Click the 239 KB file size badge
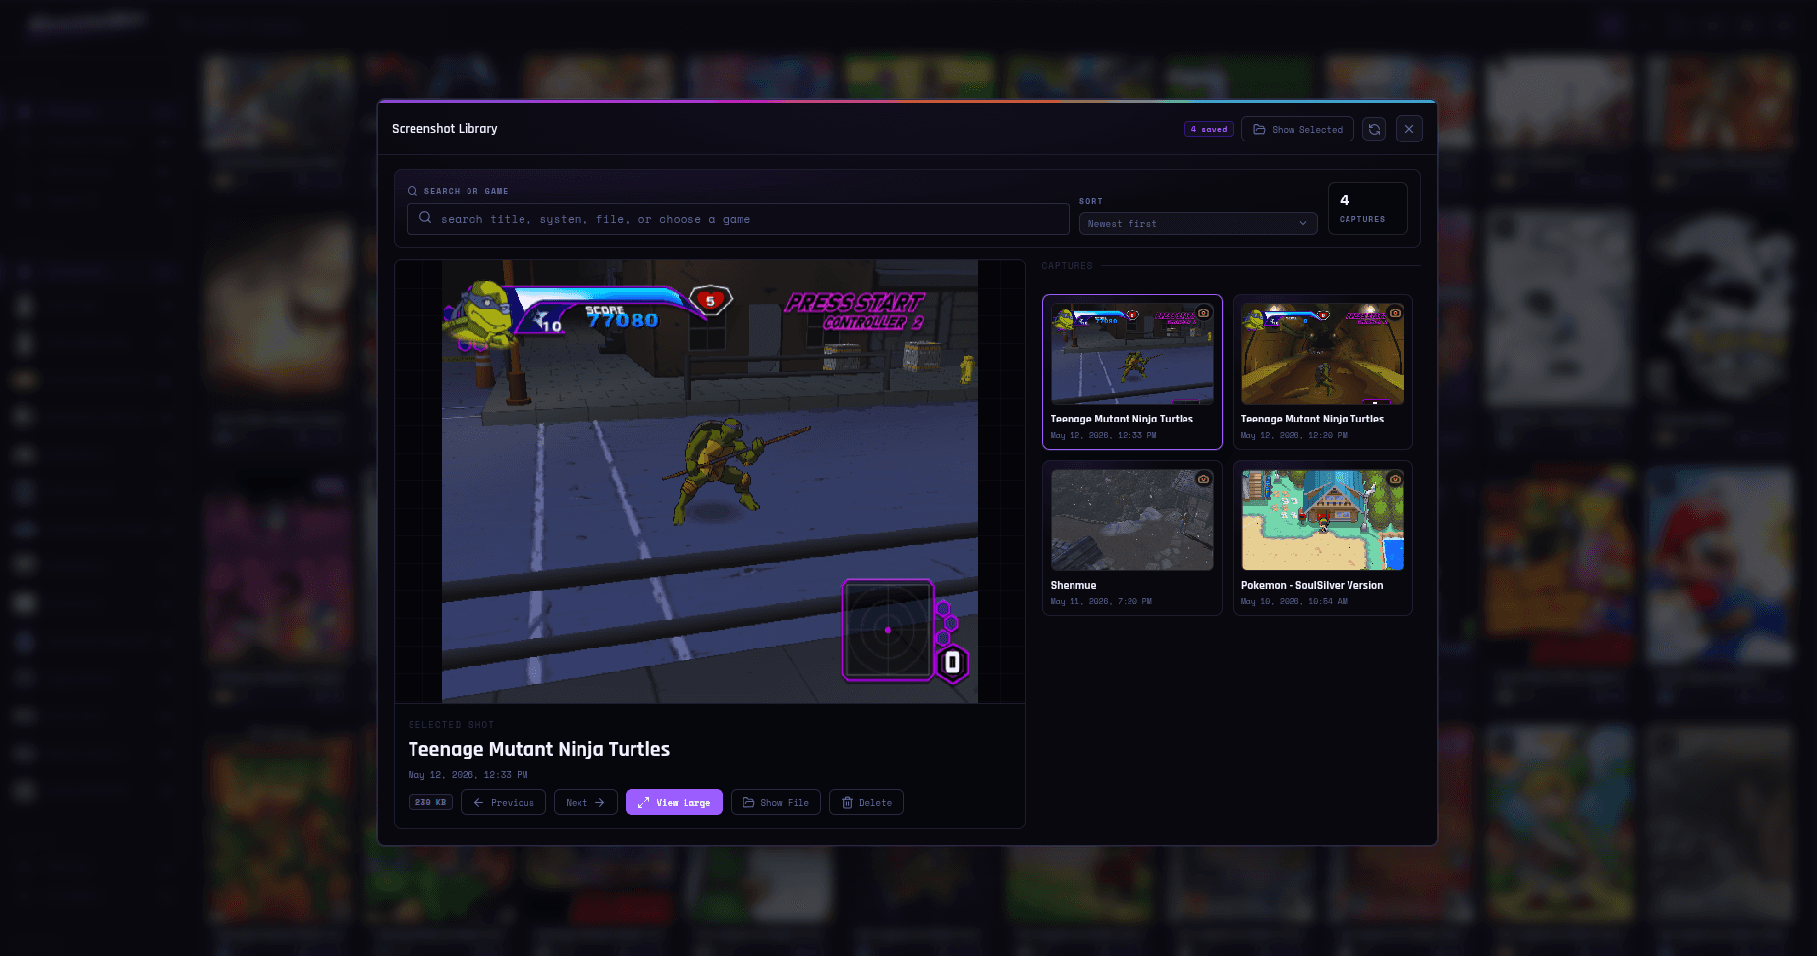1817x956 pixels. 430,802
